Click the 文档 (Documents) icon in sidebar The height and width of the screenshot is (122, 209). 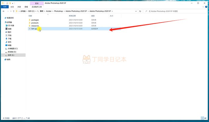(x=6, y=35)
